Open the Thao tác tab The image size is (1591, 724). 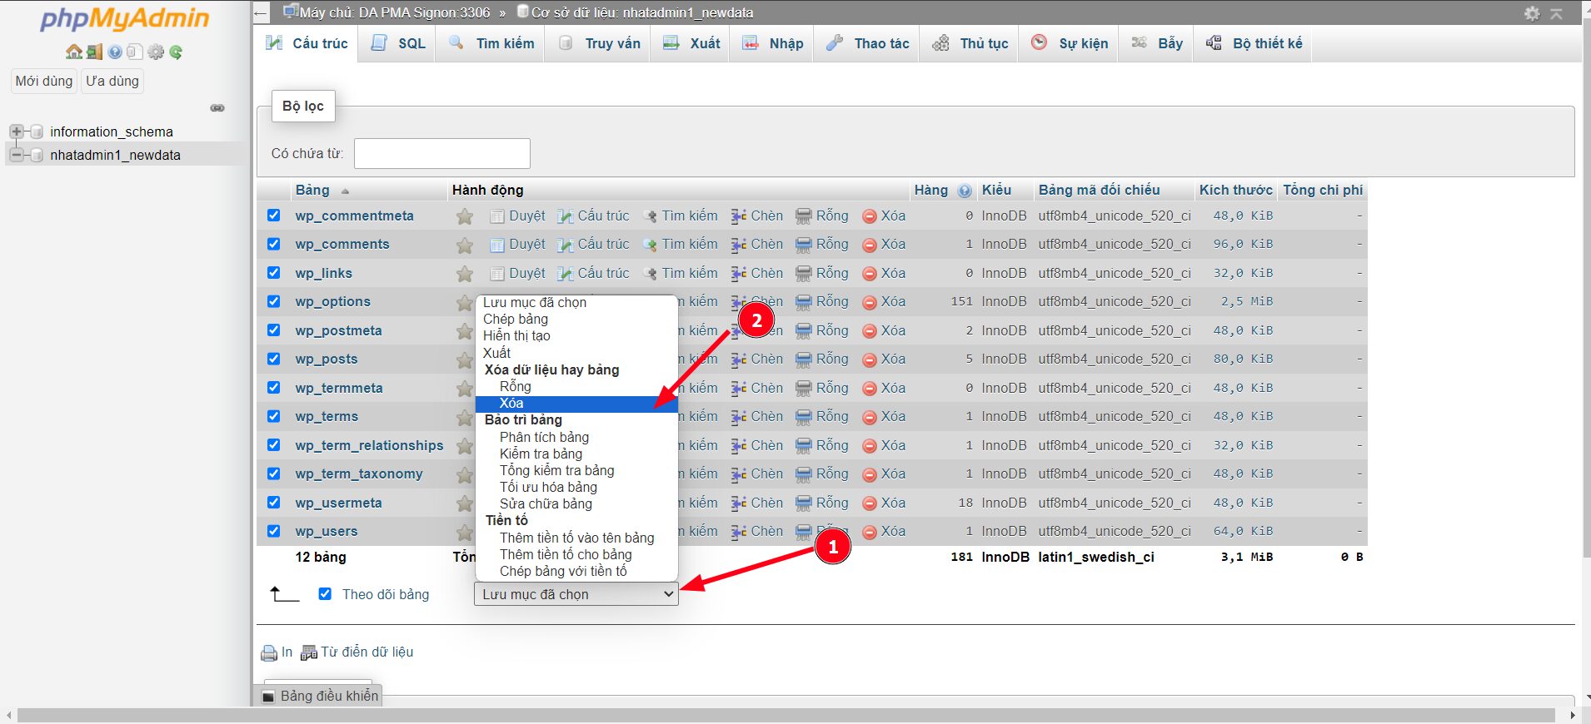tap(867, 43)
